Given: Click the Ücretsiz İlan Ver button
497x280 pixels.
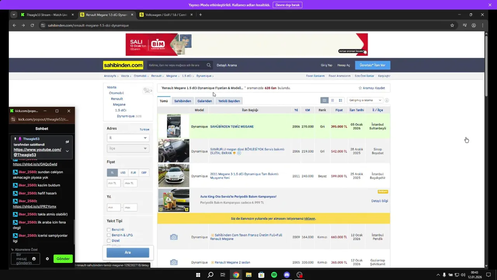Looking at the screenshot, I should 372,65.
